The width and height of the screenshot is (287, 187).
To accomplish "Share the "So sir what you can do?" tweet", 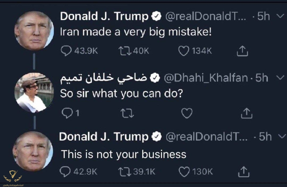I will pyautogui.click(x=246, y=114).
